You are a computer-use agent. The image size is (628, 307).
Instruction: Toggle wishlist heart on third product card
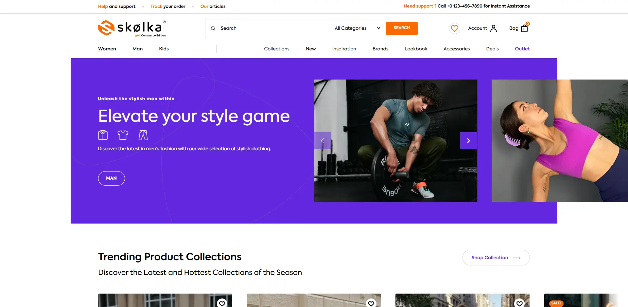point(519,303)
